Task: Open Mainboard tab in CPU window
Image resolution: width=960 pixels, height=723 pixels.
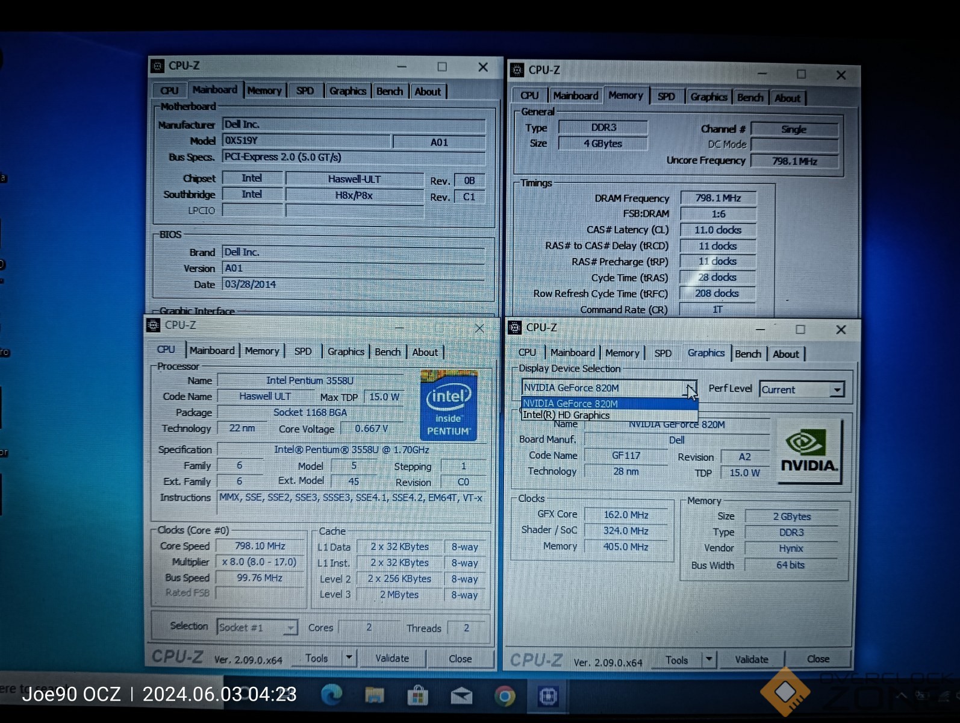Action: point(212,351)
